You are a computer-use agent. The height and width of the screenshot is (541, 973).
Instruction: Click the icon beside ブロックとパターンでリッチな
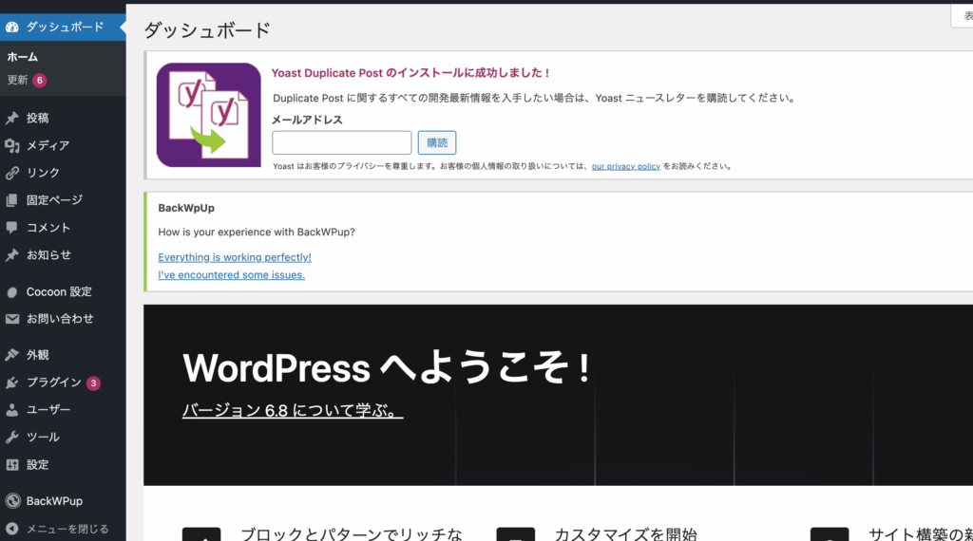(201, 534)
